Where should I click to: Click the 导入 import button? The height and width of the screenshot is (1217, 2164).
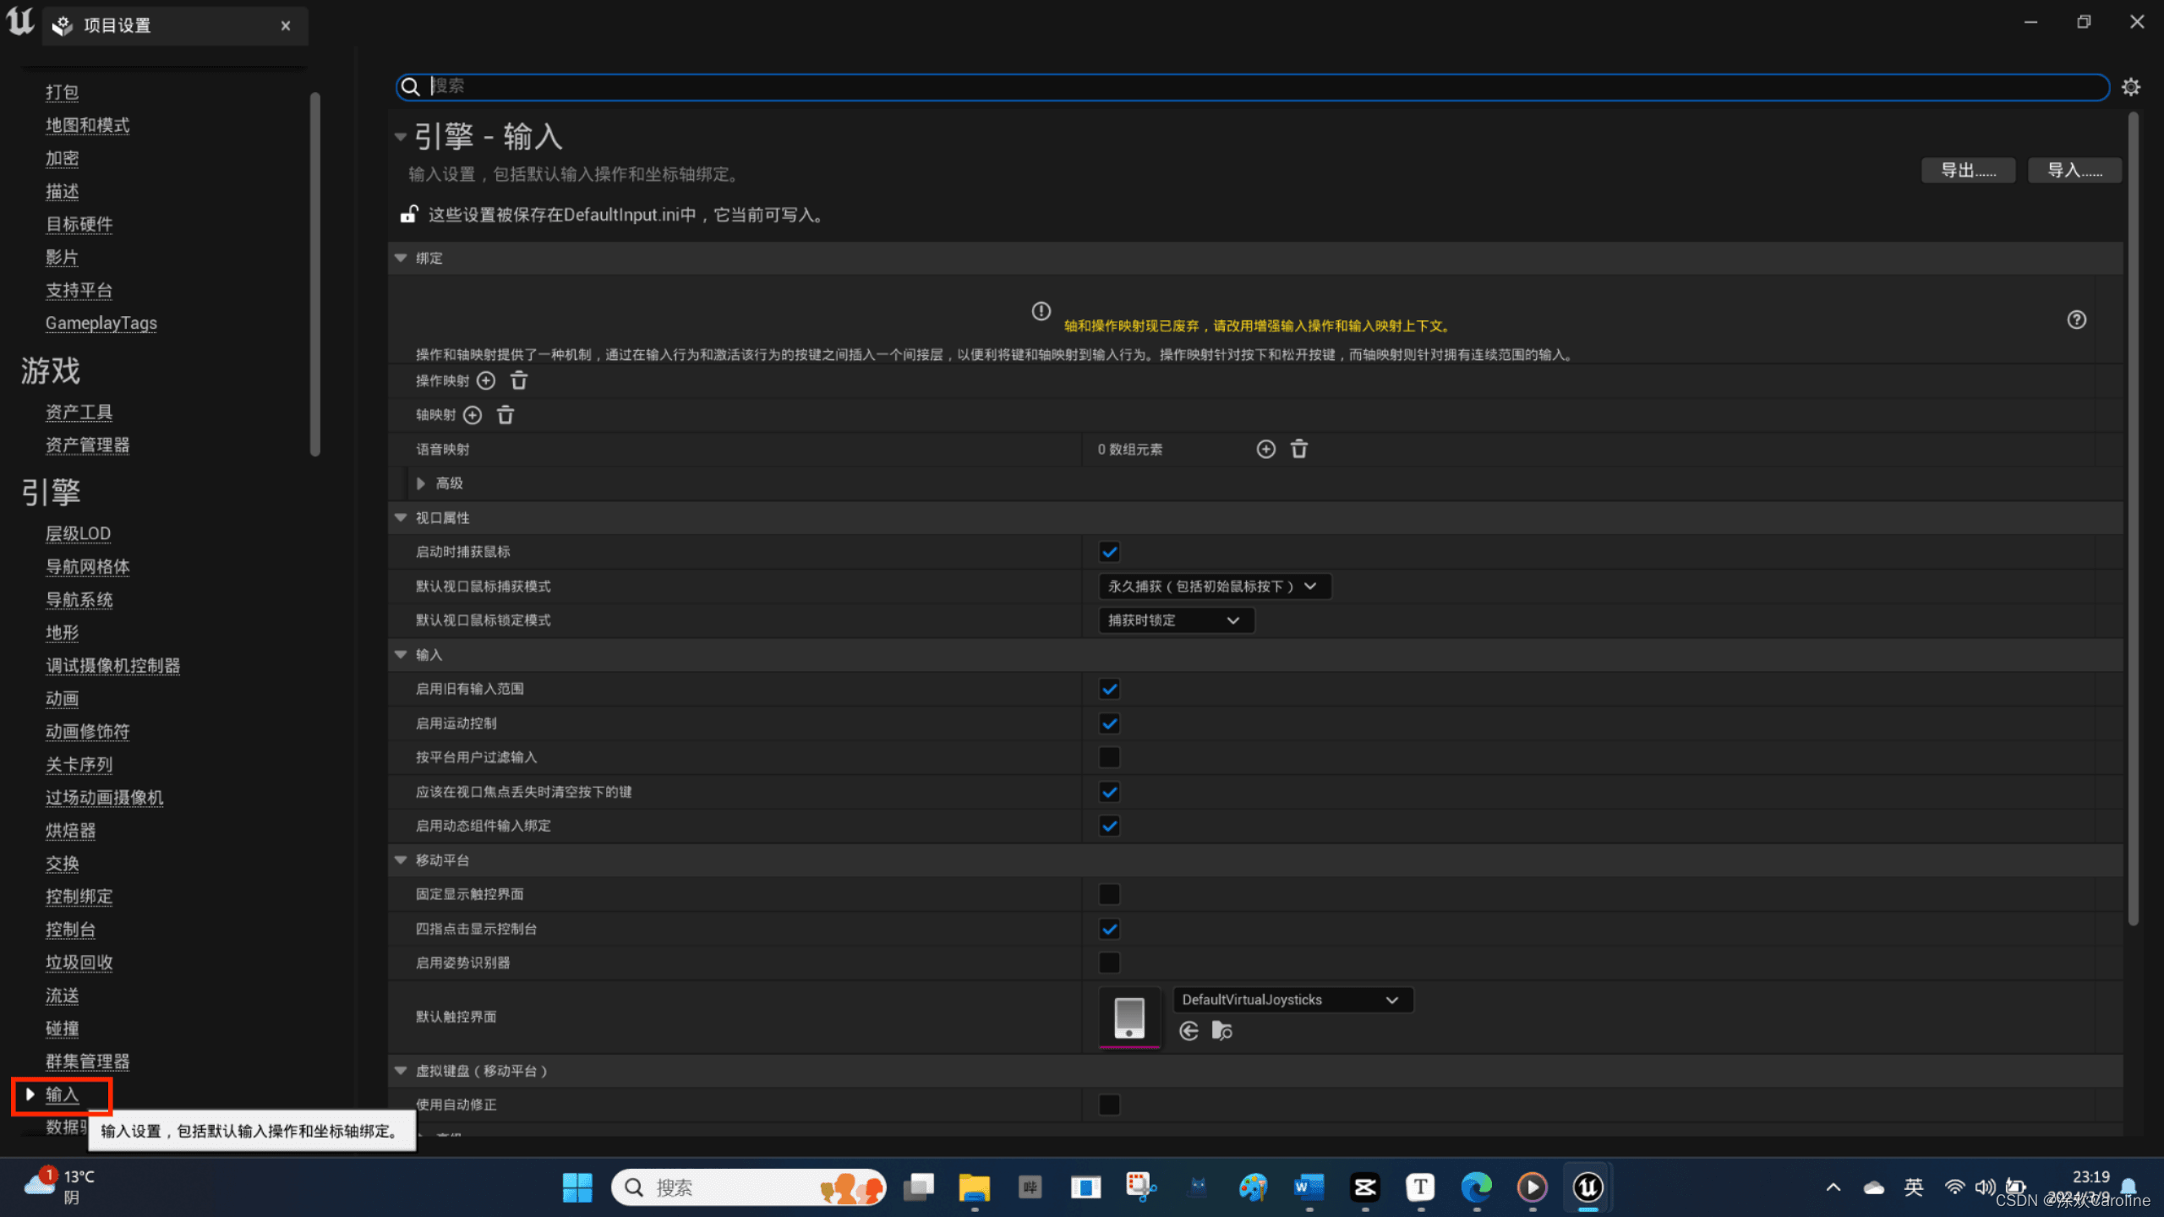[2075, 169]
